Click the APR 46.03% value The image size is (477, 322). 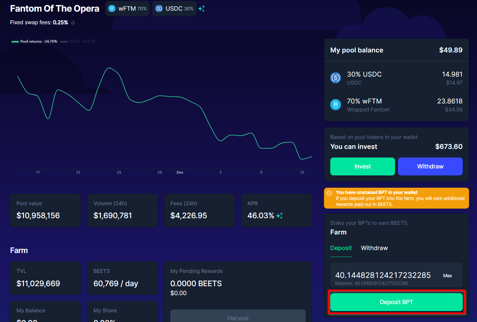(261, 216)
